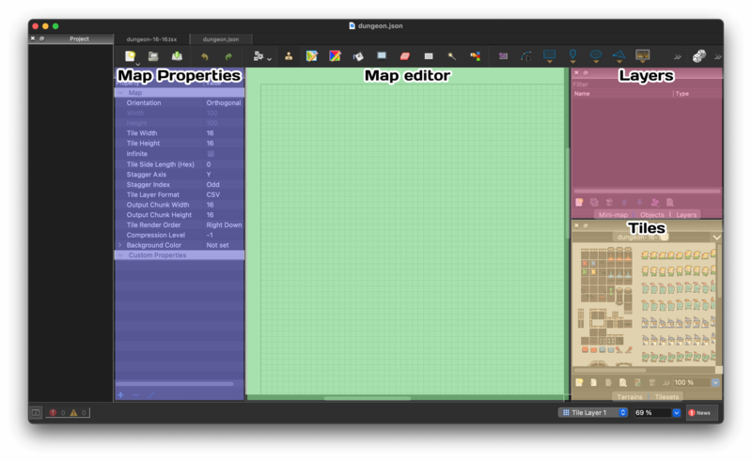Collapse the Custom Properties group
The image size is (752, 461).
click(120, 255)
